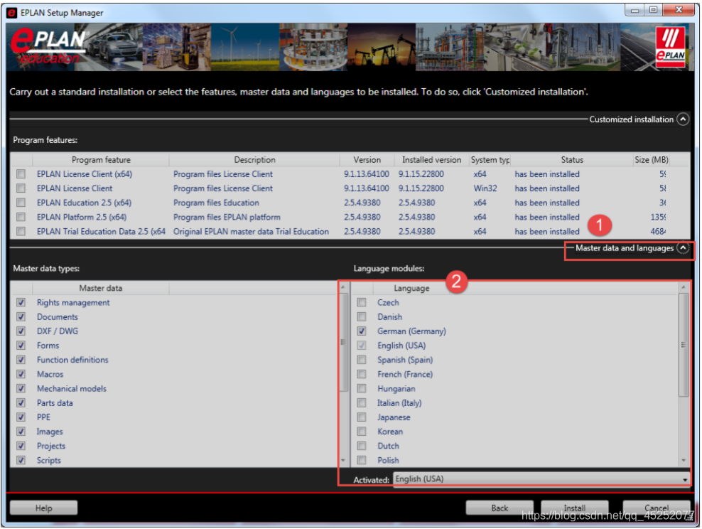Check the Japanese language checkbox
The width and height of the screenshot is (702, 529).
(362, 417)
